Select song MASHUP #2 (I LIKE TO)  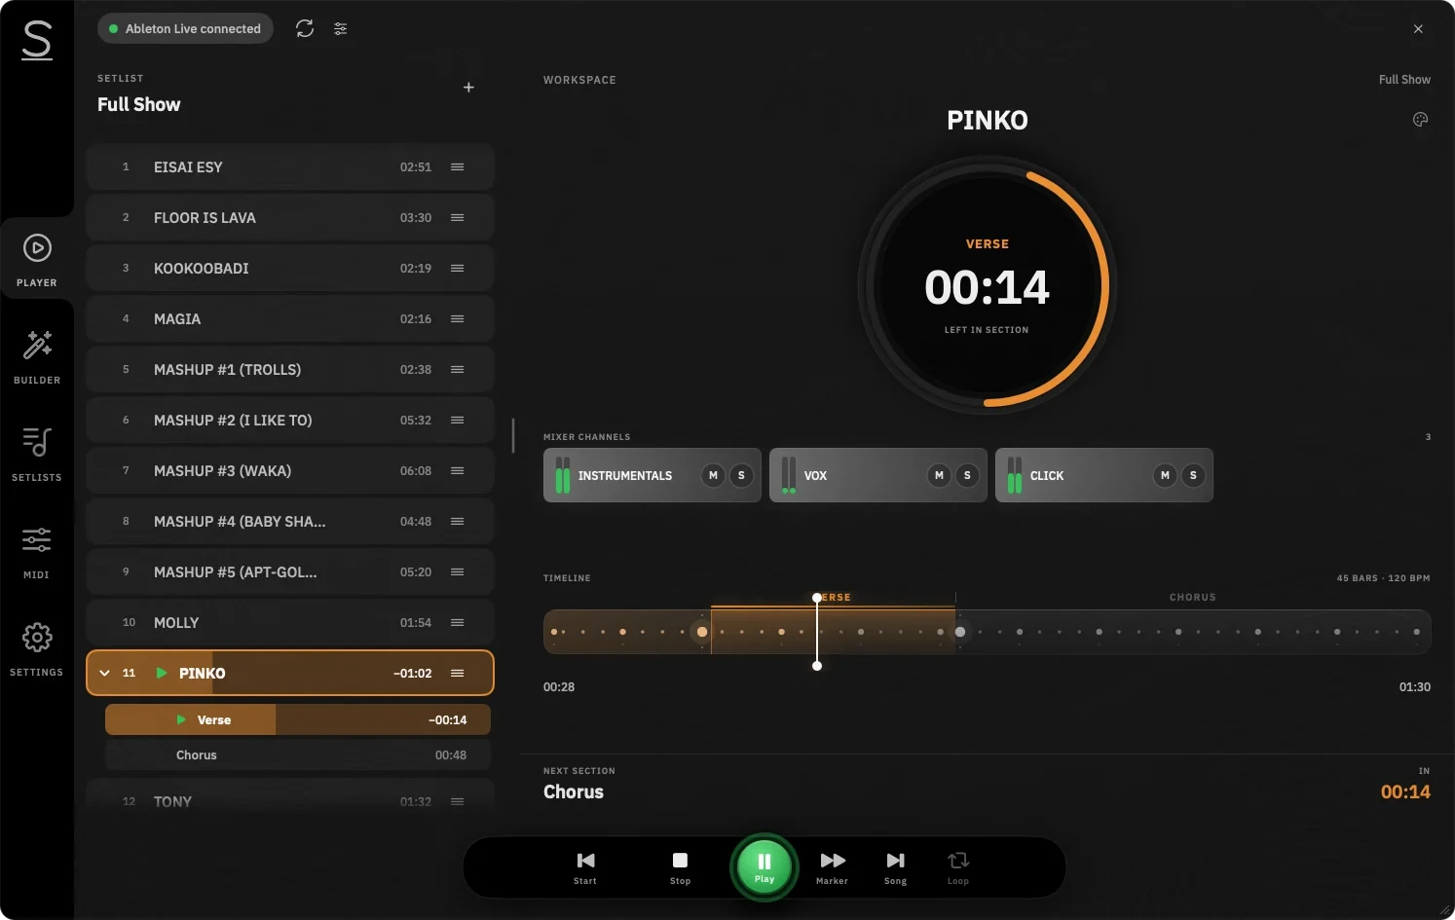coord(290,421)
